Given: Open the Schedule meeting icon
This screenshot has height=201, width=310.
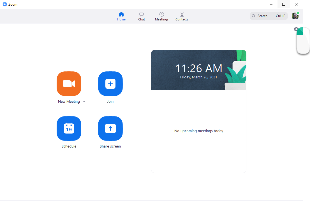Looking at the screenshot, I should 69,128.
